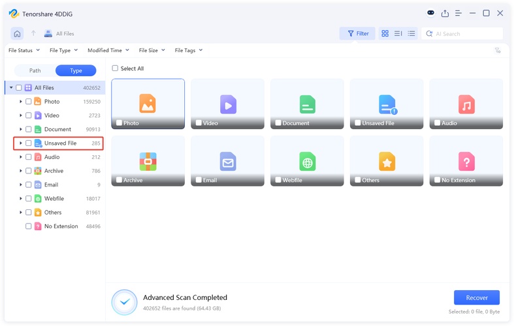Viewport: 514px width, 326px height.
Task: Tick the Unsaved File checkbox in sidebar
Action: click(x=29, y=143)
